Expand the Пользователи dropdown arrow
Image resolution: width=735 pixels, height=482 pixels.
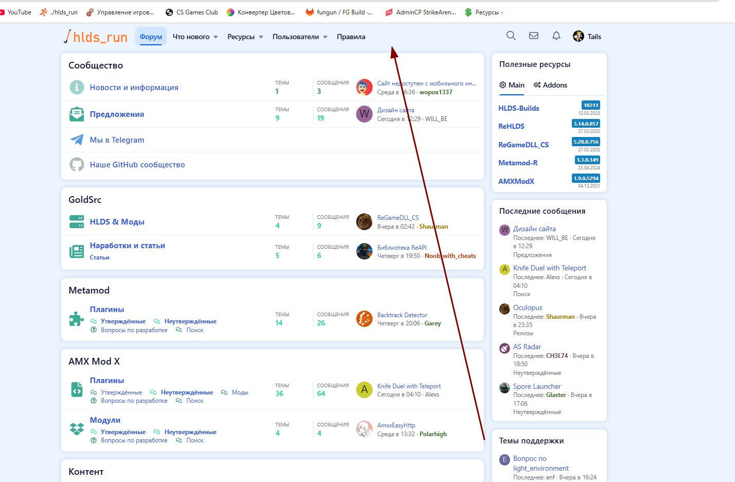[x=325, y=37]
